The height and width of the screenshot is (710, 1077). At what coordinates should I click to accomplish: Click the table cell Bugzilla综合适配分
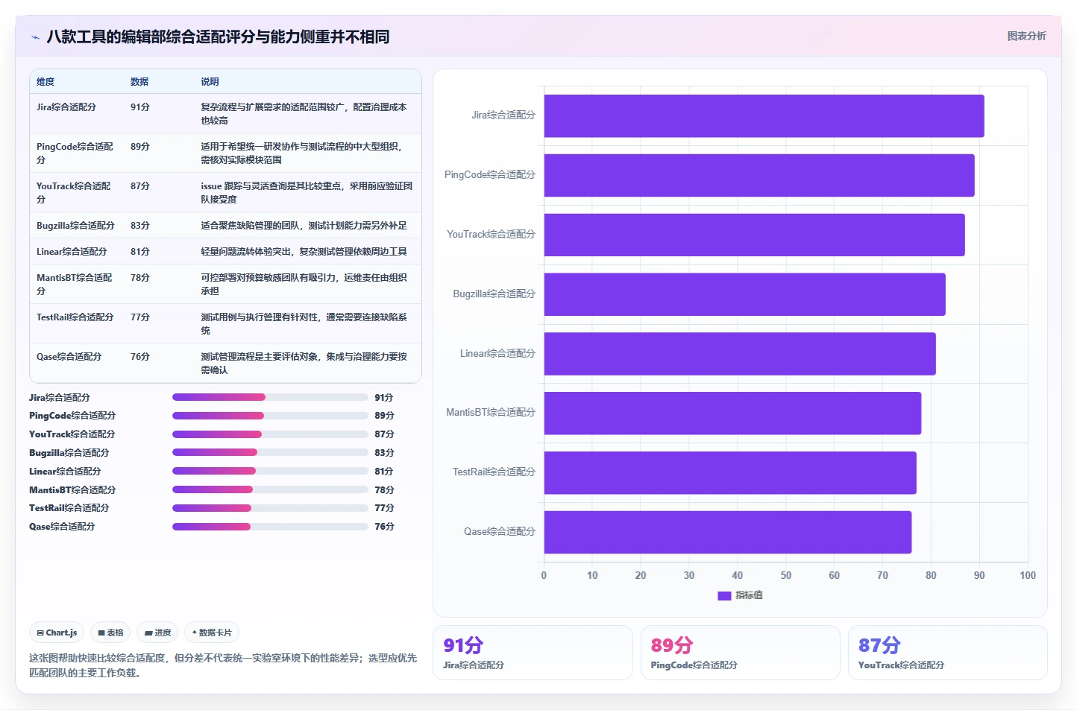tap(75, 225)
